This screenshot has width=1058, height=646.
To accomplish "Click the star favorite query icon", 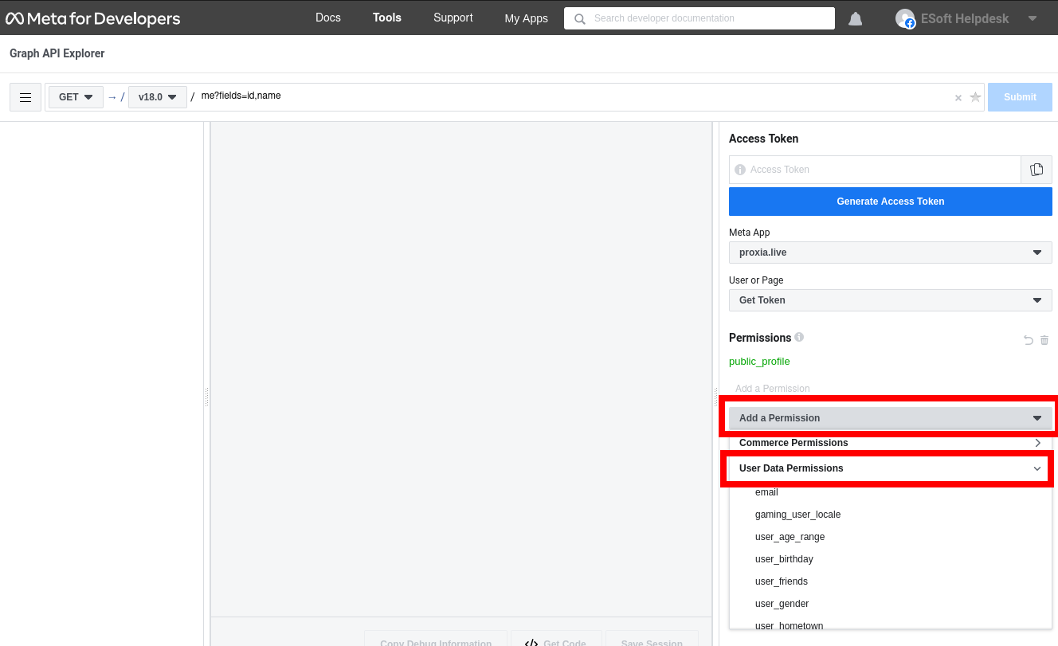I will pos(975,97).
